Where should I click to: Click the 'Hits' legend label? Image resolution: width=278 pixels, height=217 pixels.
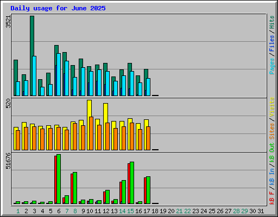click(x=272, y=22)
